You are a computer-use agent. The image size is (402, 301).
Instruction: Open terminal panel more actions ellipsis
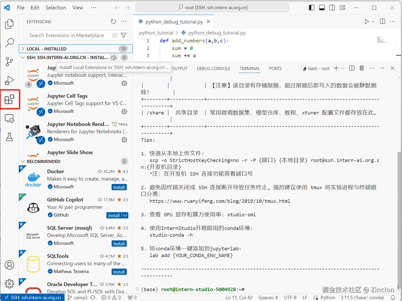point(372,68)
